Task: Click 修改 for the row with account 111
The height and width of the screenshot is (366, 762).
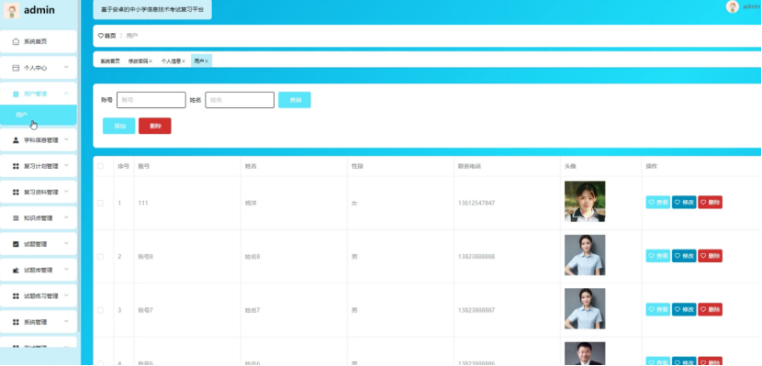Action: click(x=684, y=203)
